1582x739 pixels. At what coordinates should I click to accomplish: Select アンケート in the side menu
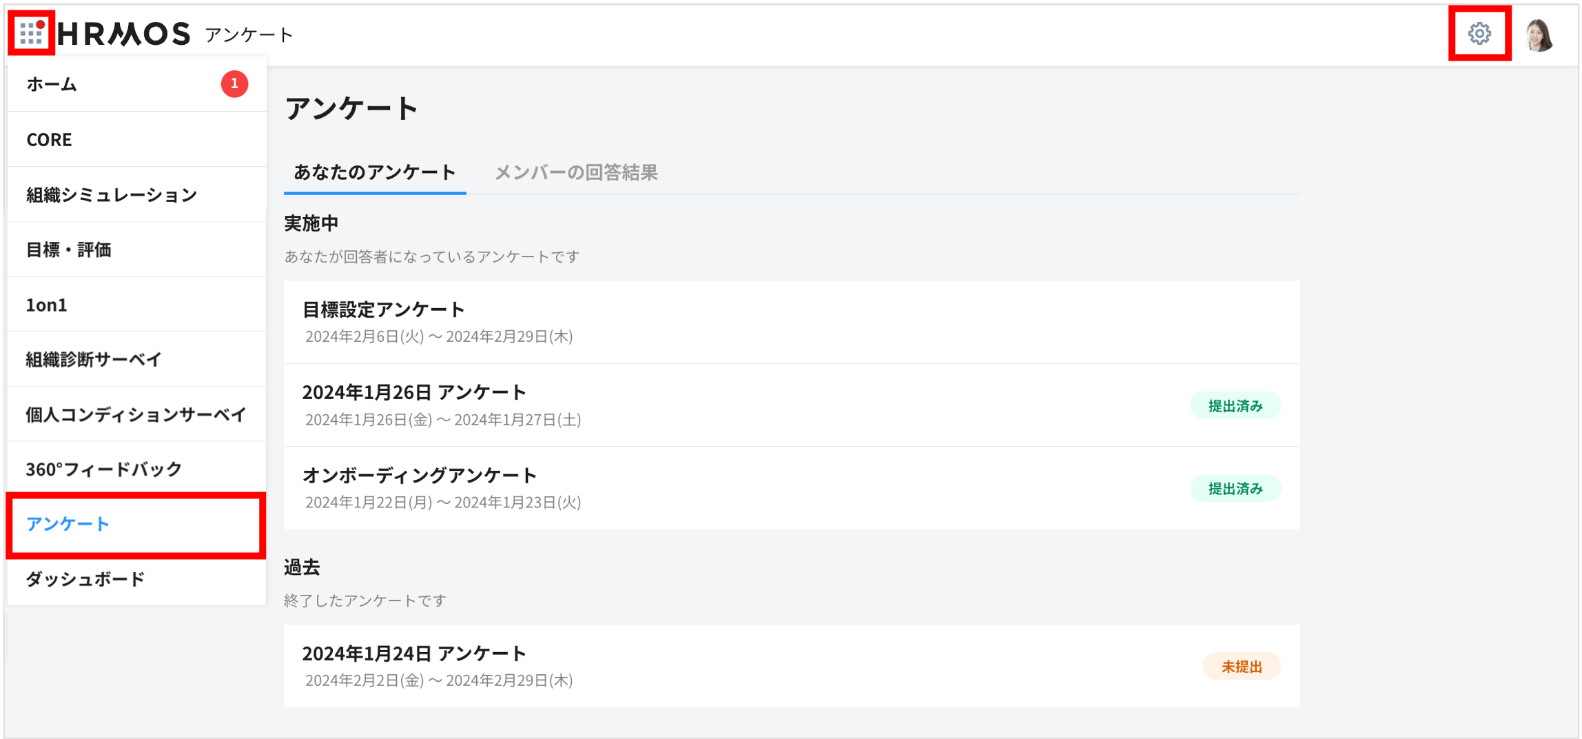pyautogui.click(x=68, y=525)
